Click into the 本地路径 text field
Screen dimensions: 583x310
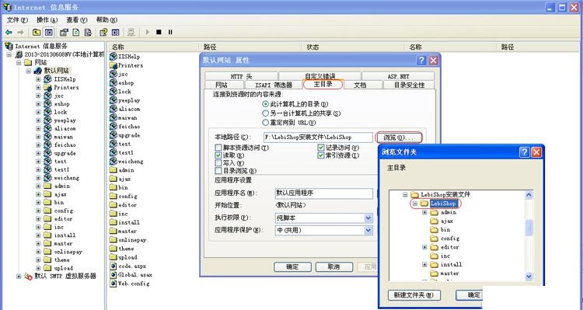click(x=318, y=138)
